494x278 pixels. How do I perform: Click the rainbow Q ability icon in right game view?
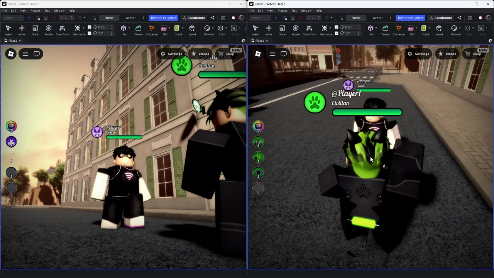tap(258, 126)
